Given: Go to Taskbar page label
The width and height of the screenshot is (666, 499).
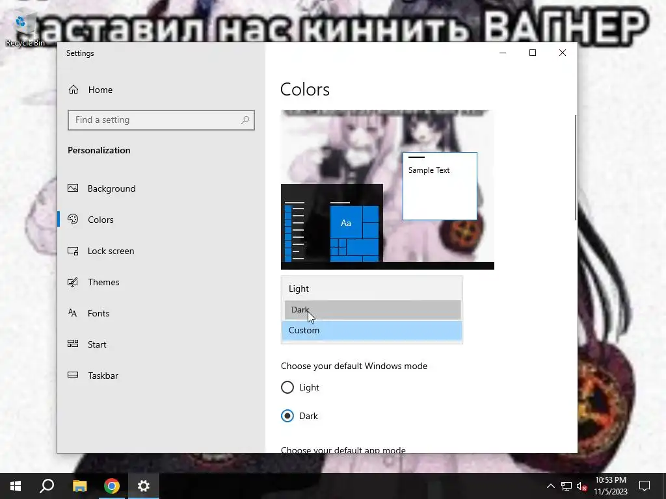Looking at the screenshot, I should (103, 376).
